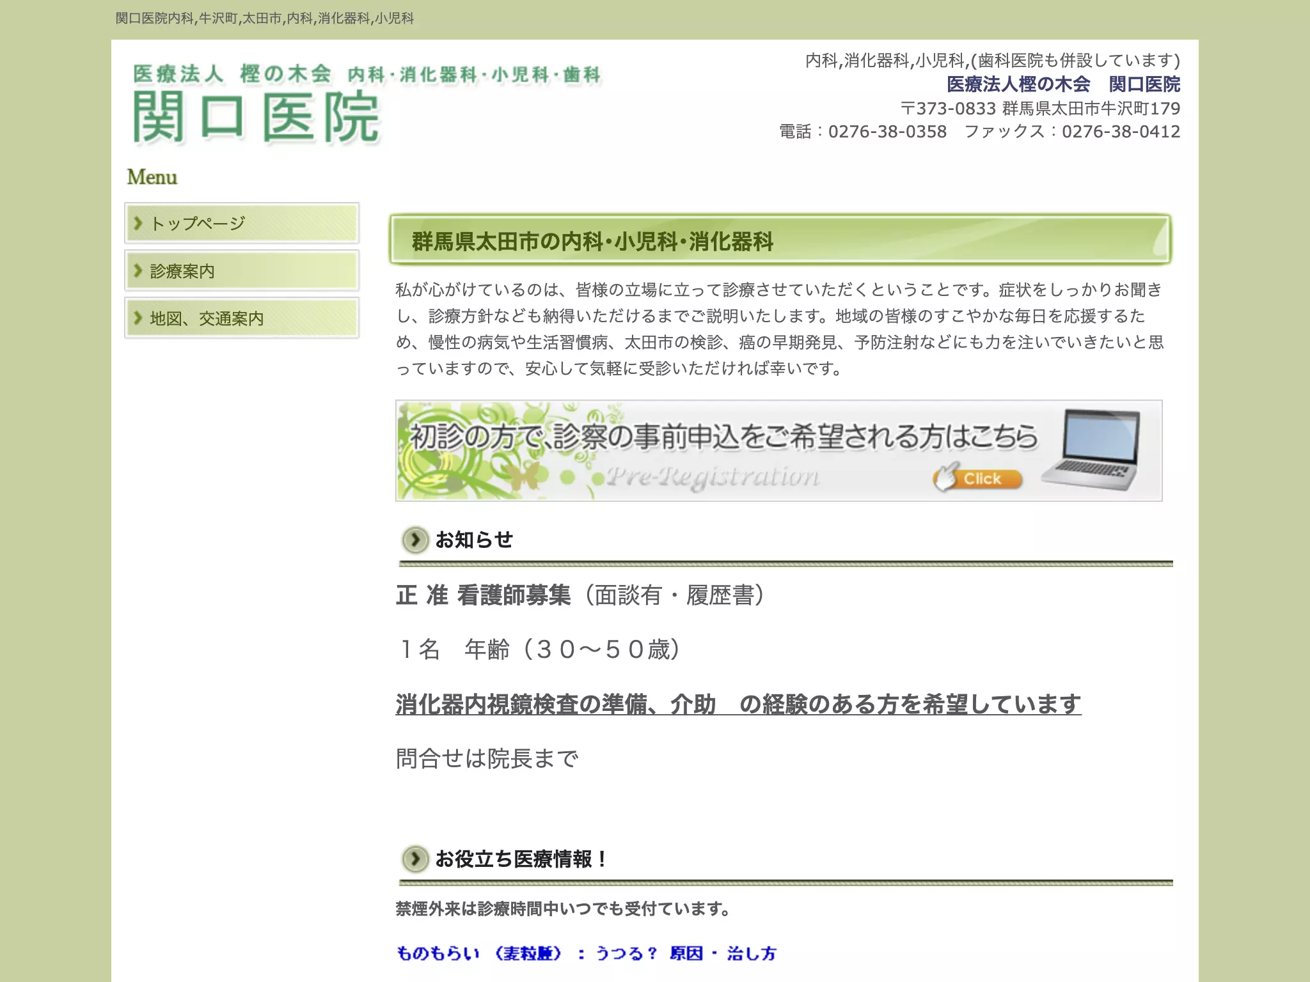Open the 診療案内 menu item

pos(242,270)
